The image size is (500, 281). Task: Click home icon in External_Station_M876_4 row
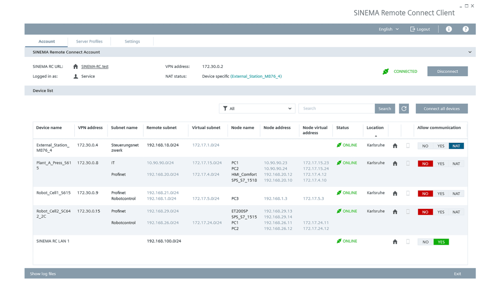(395, 146)
